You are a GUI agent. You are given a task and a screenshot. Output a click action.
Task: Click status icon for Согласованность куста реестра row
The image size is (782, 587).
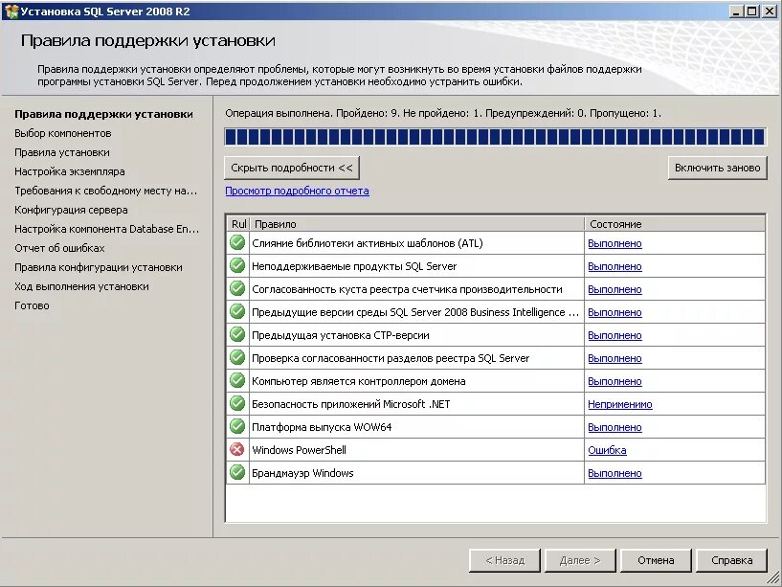(237, 288)
